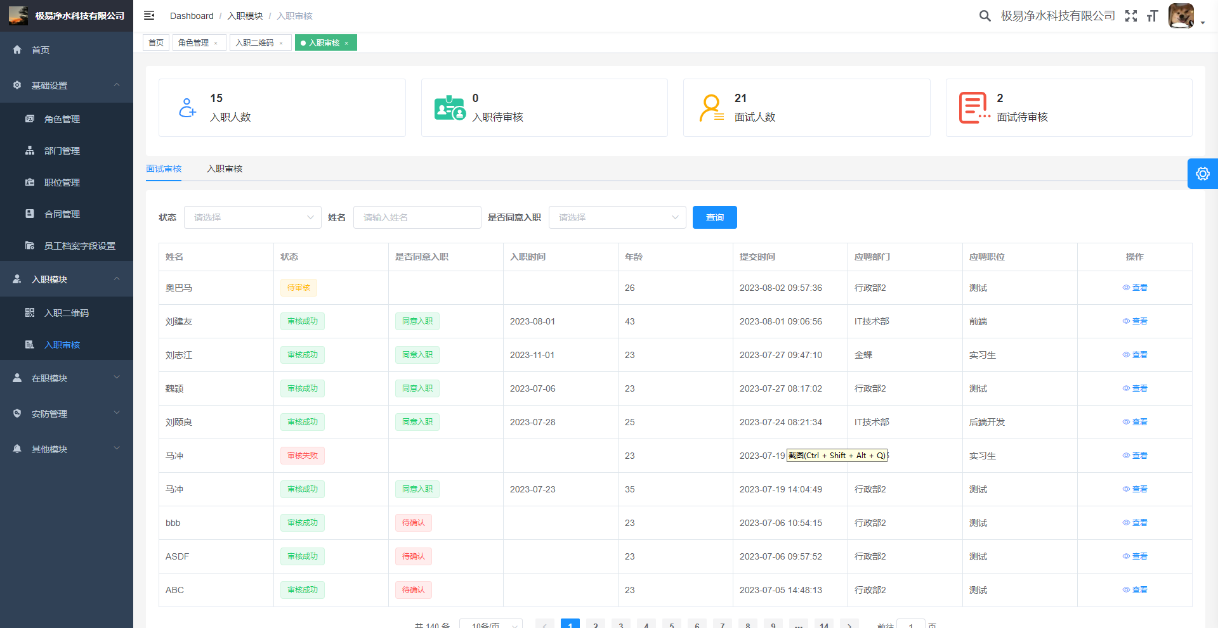The height and width of the screenshot is (628, 1218).
Task: Switch to the 入职审核 content tab
Action: [225, 169]
